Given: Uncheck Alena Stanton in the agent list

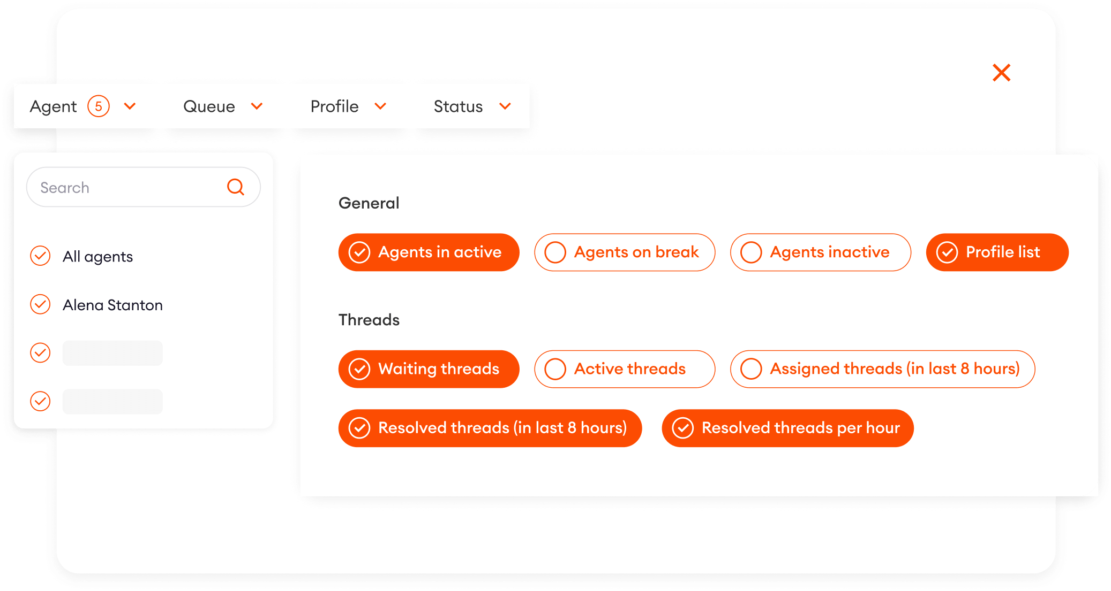Looking at the screenshot, I should pos(40,304).
